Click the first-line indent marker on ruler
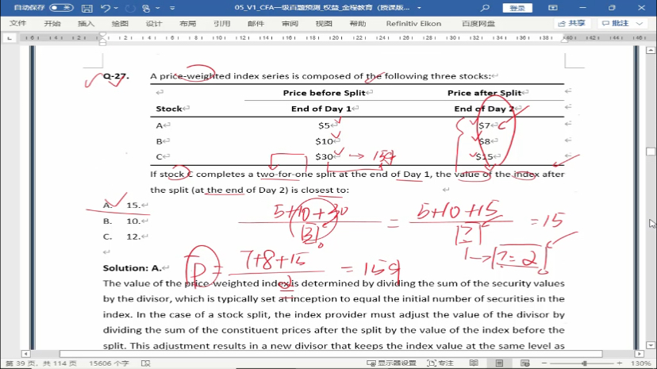 point(102,35)
